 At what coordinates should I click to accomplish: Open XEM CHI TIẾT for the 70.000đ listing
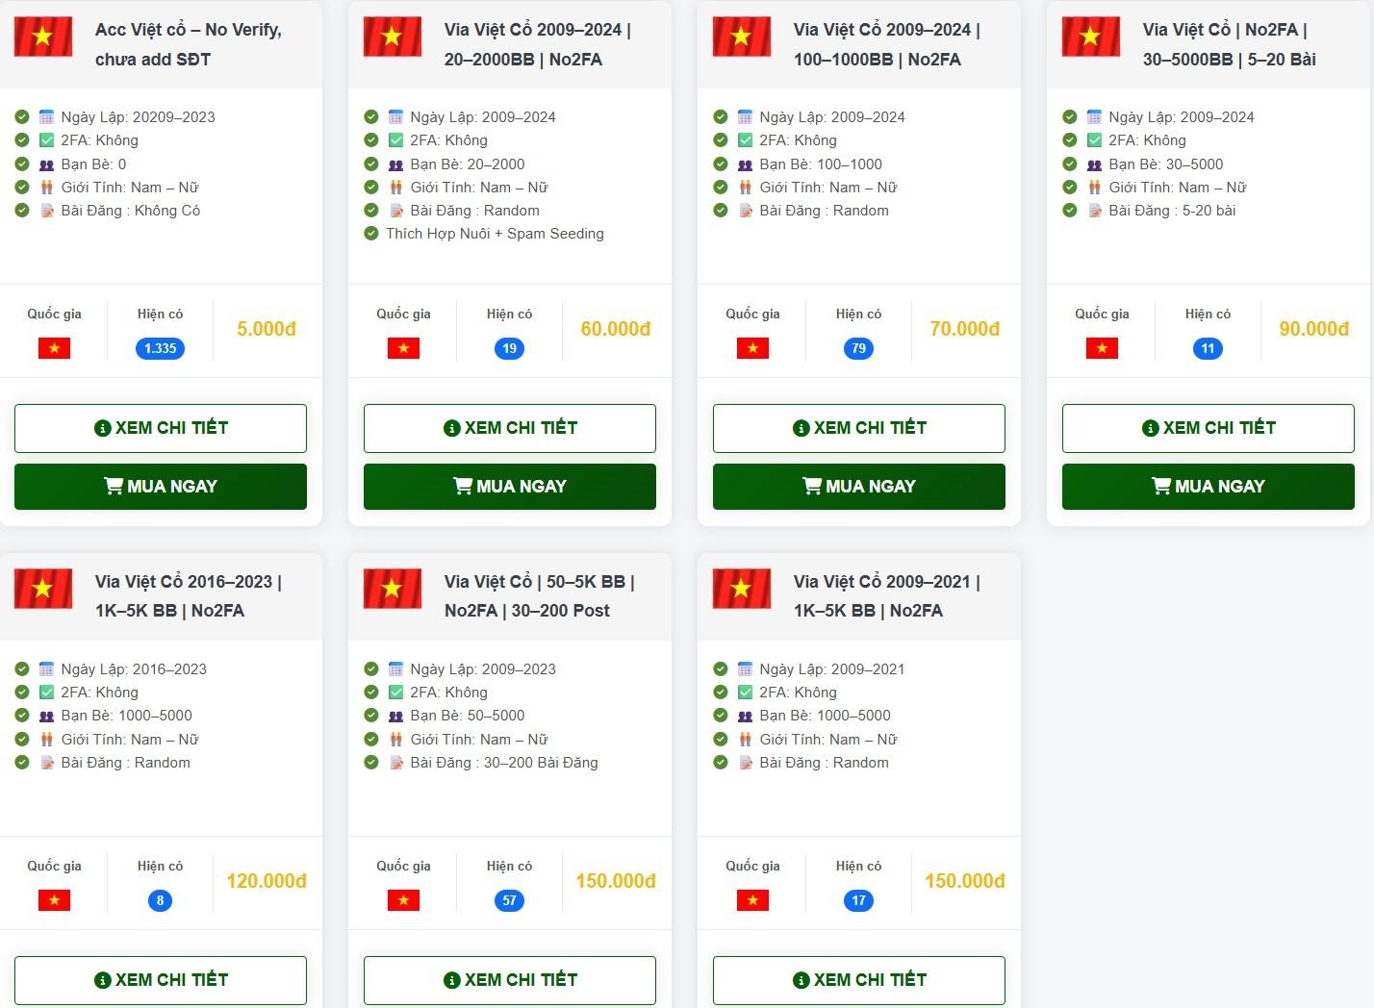tap(858, 428)
